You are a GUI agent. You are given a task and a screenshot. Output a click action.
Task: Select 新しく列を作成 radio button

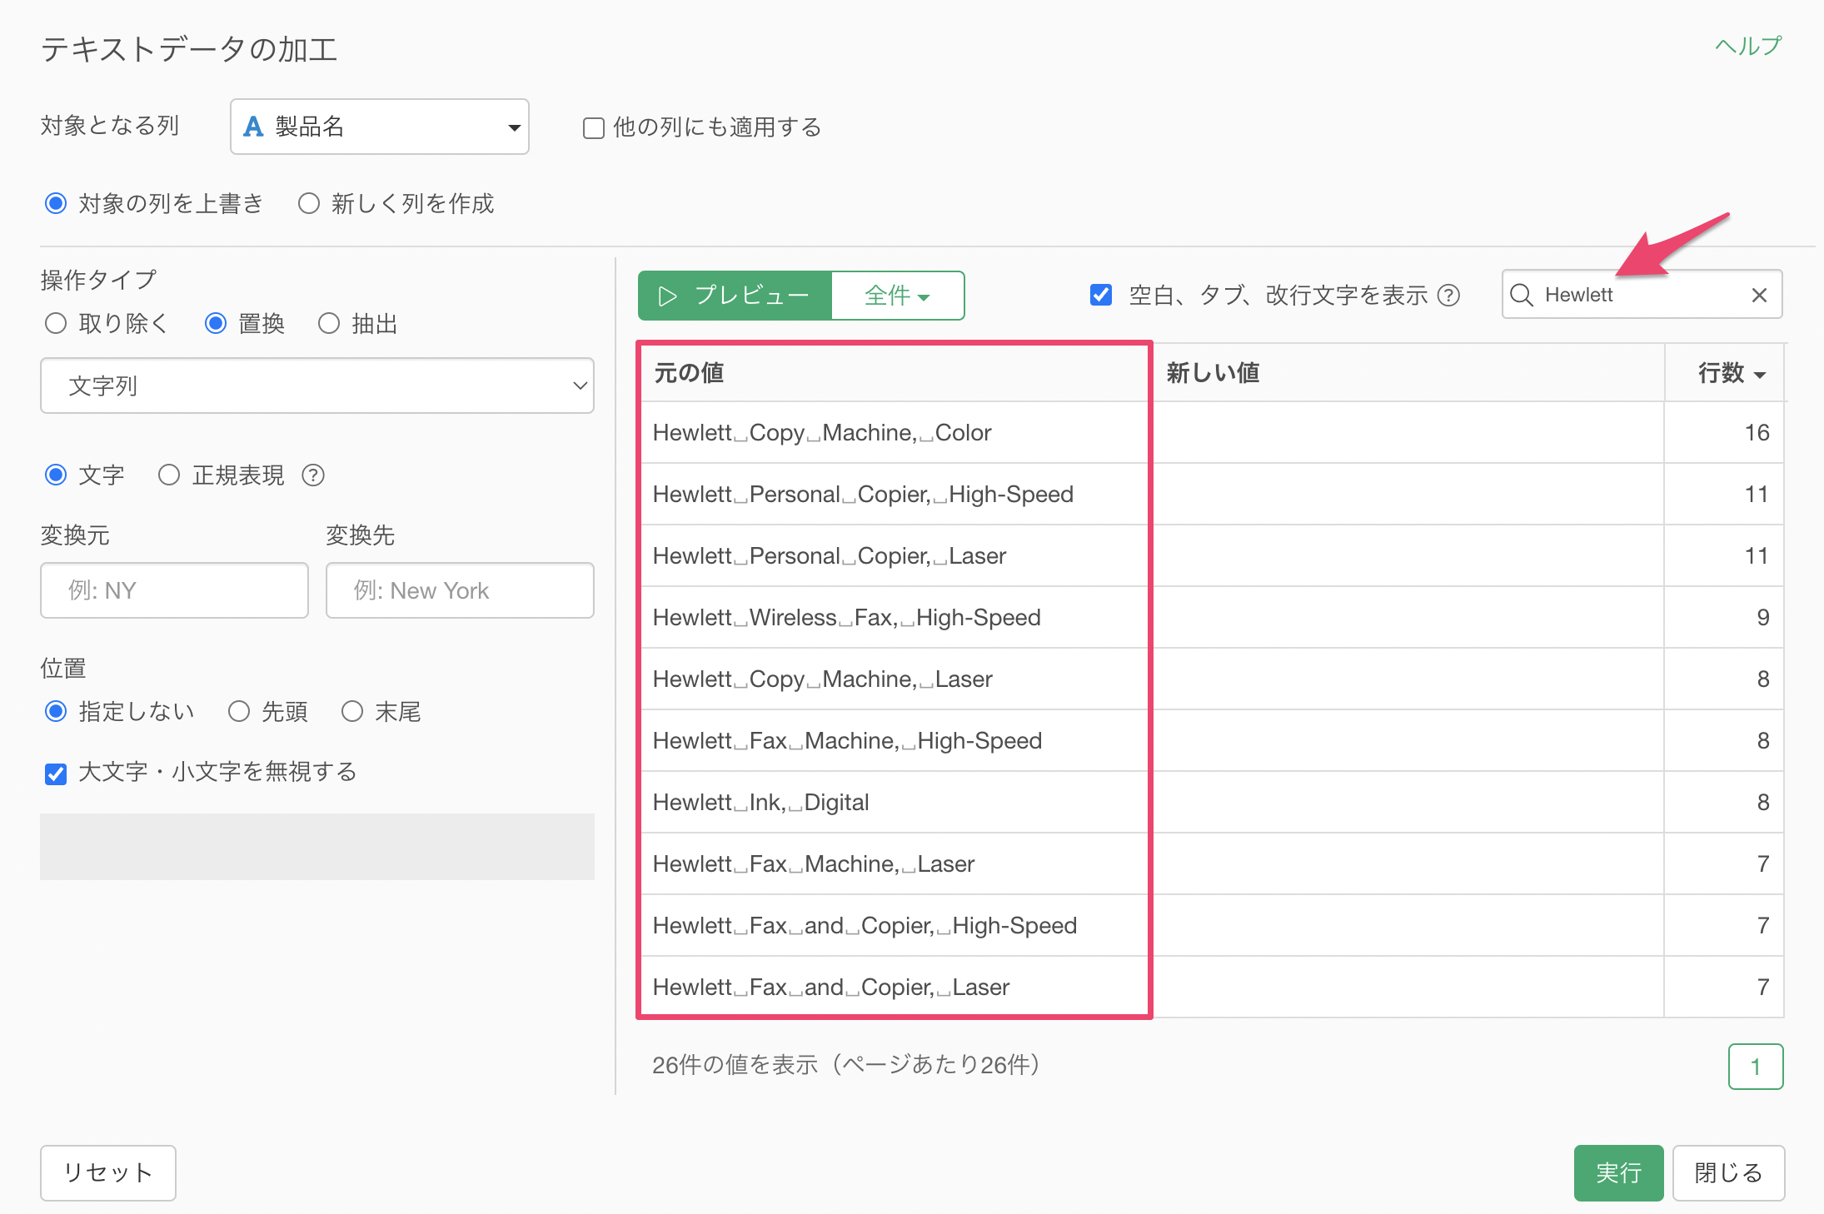(309, 204)
